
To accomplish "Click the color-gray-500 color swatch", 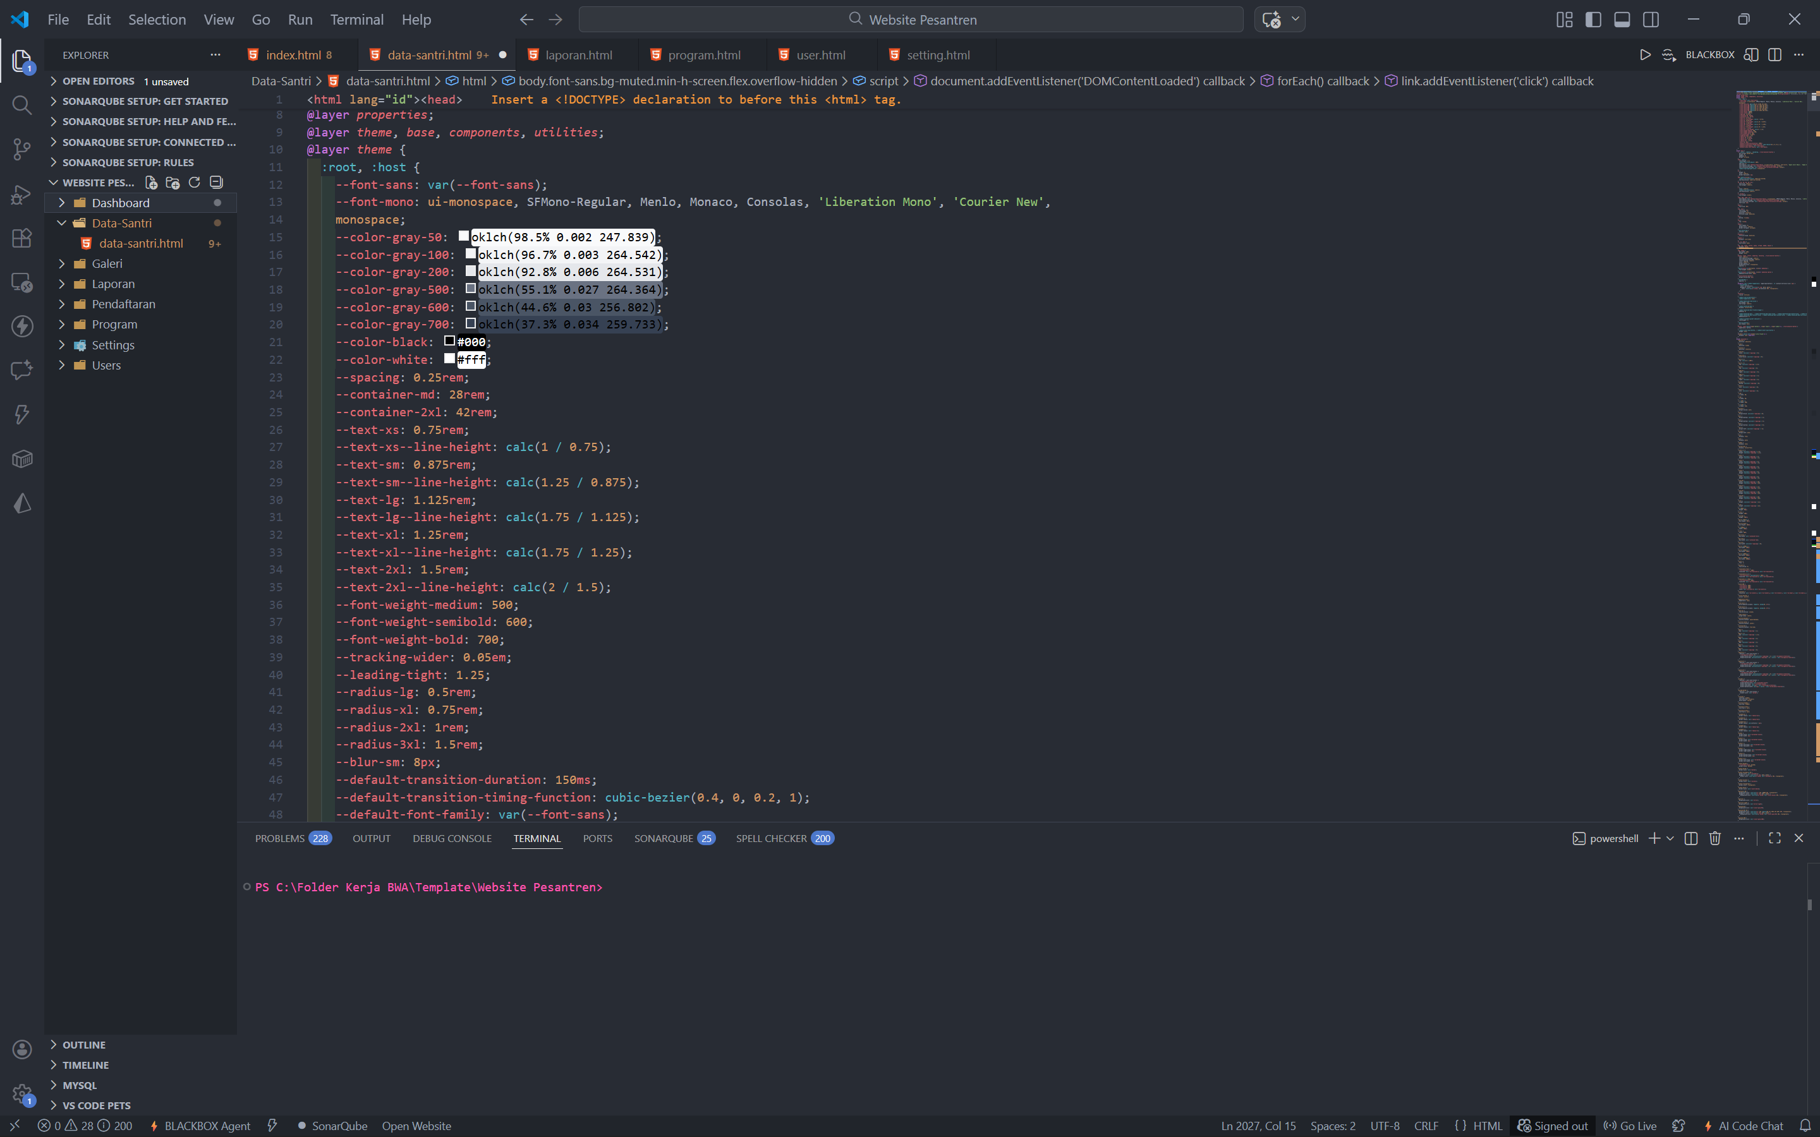I will point(471,289).
